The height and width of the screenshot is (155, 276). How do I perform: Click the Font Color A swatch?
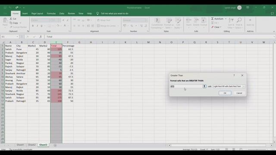(x=65, y=26)
